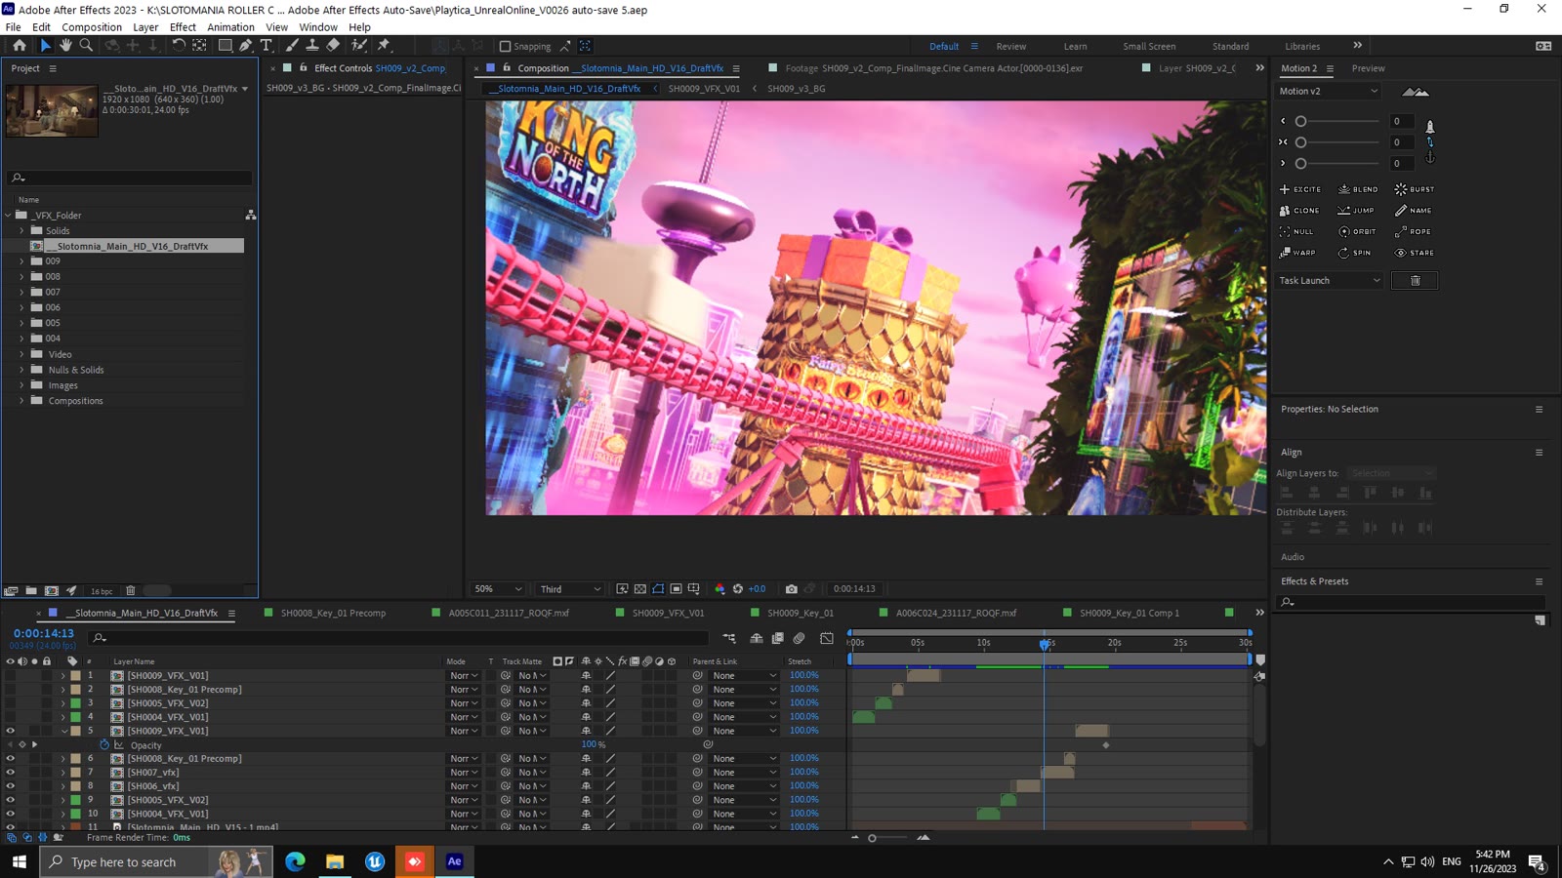Select the Puppet Pin tool

384,46
